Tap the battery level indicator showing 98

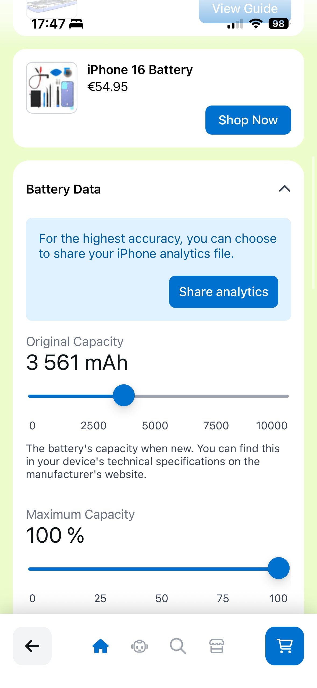[279, 24]
